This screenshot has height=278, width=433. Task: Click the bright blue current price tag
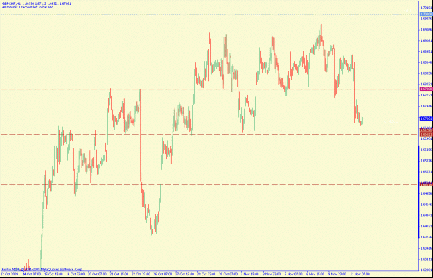[x=425, y=119]
